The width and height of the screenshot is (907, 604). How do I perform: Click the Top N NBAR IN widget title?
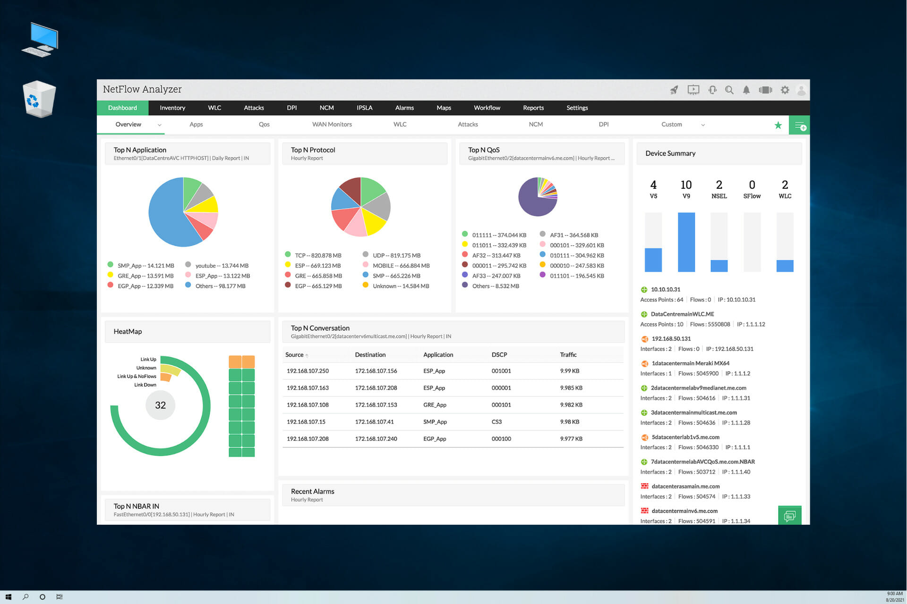pyautogui.click(x=137, y=506)
